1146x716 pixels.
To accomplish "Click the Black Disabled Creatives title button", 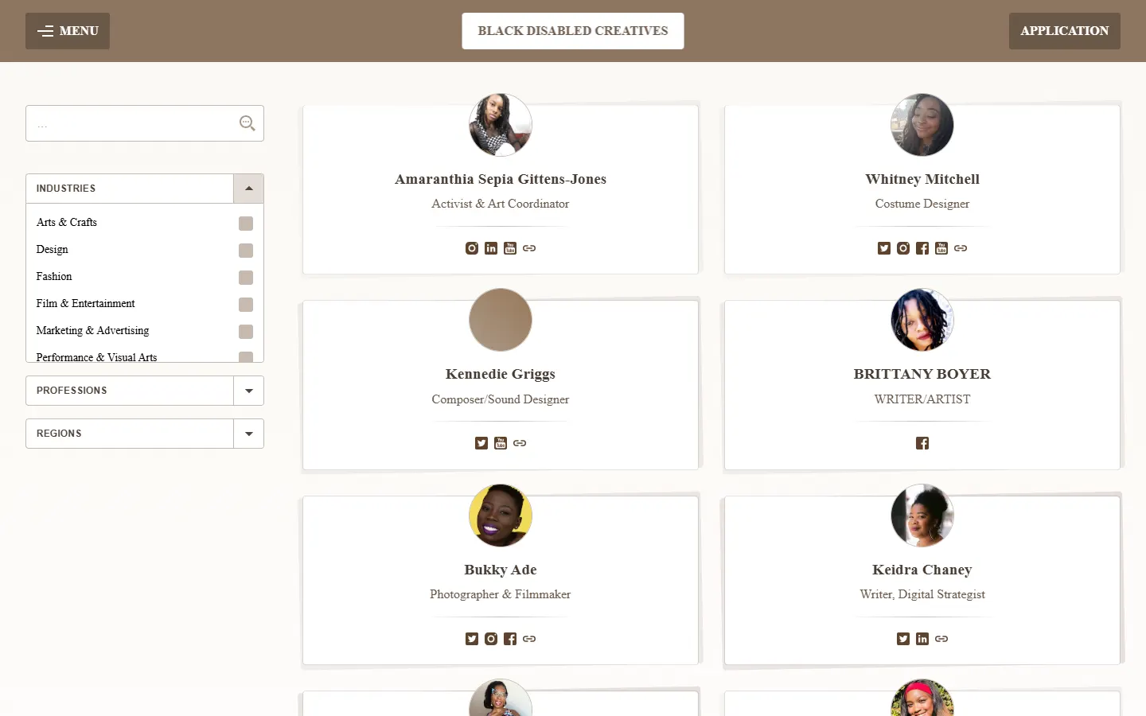I will coord(573,31).
